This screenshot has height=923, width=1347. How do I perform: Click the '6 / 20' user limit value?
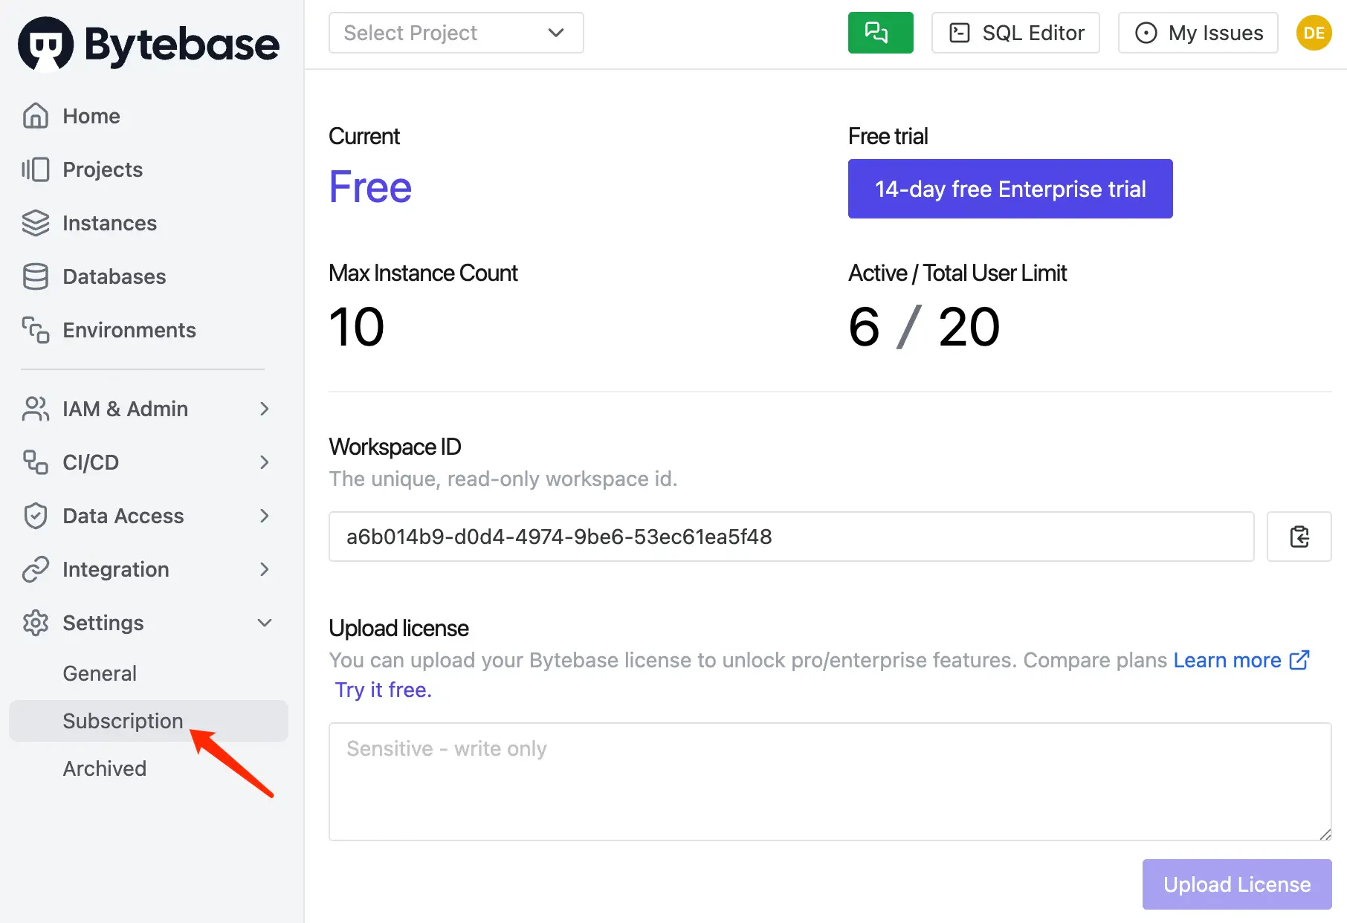924,327
